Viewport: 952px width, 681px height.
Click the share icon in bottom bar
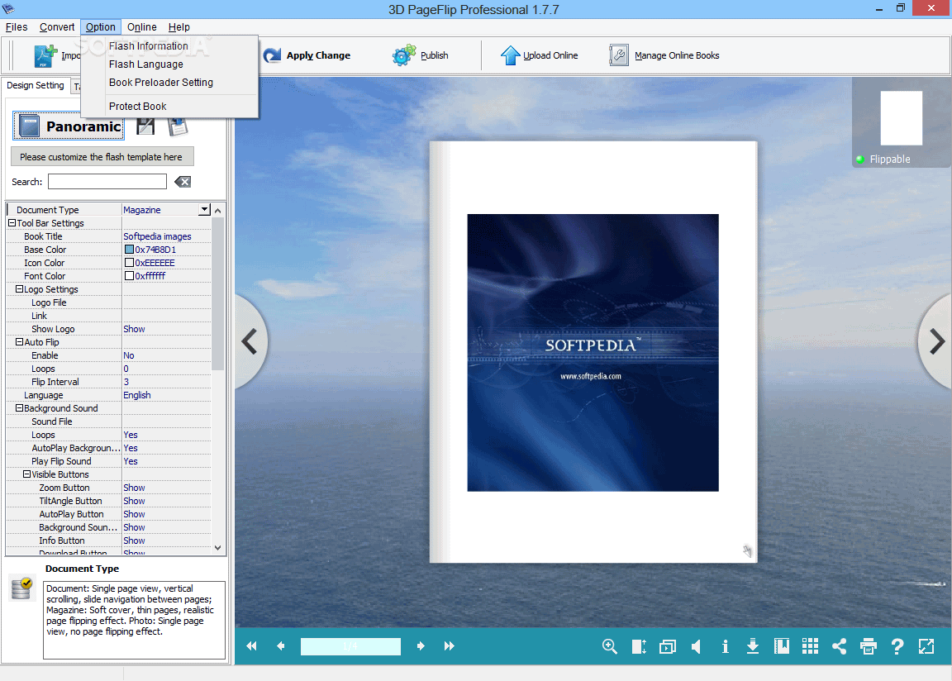839,646
